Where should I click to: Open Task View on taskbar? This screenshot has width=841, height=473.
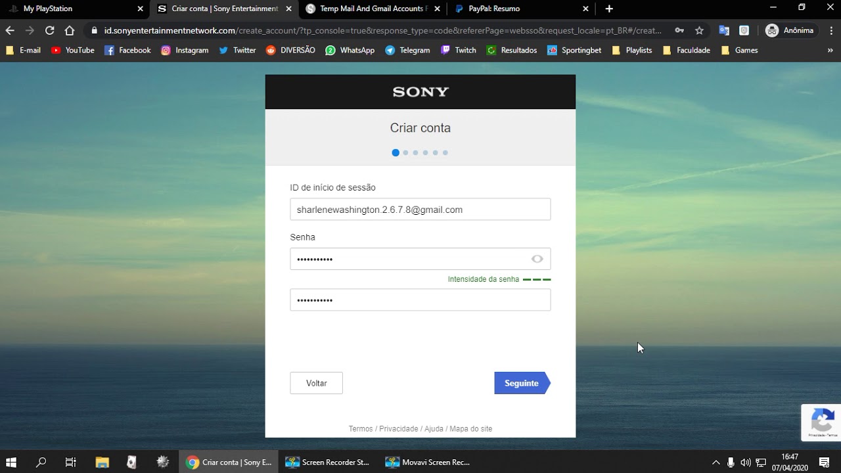pos(71,462)
